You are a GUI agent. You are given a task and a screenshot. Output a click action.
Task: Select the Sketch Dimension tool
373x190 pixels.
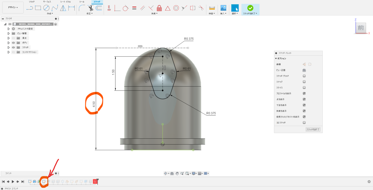(x=71, y=8)
